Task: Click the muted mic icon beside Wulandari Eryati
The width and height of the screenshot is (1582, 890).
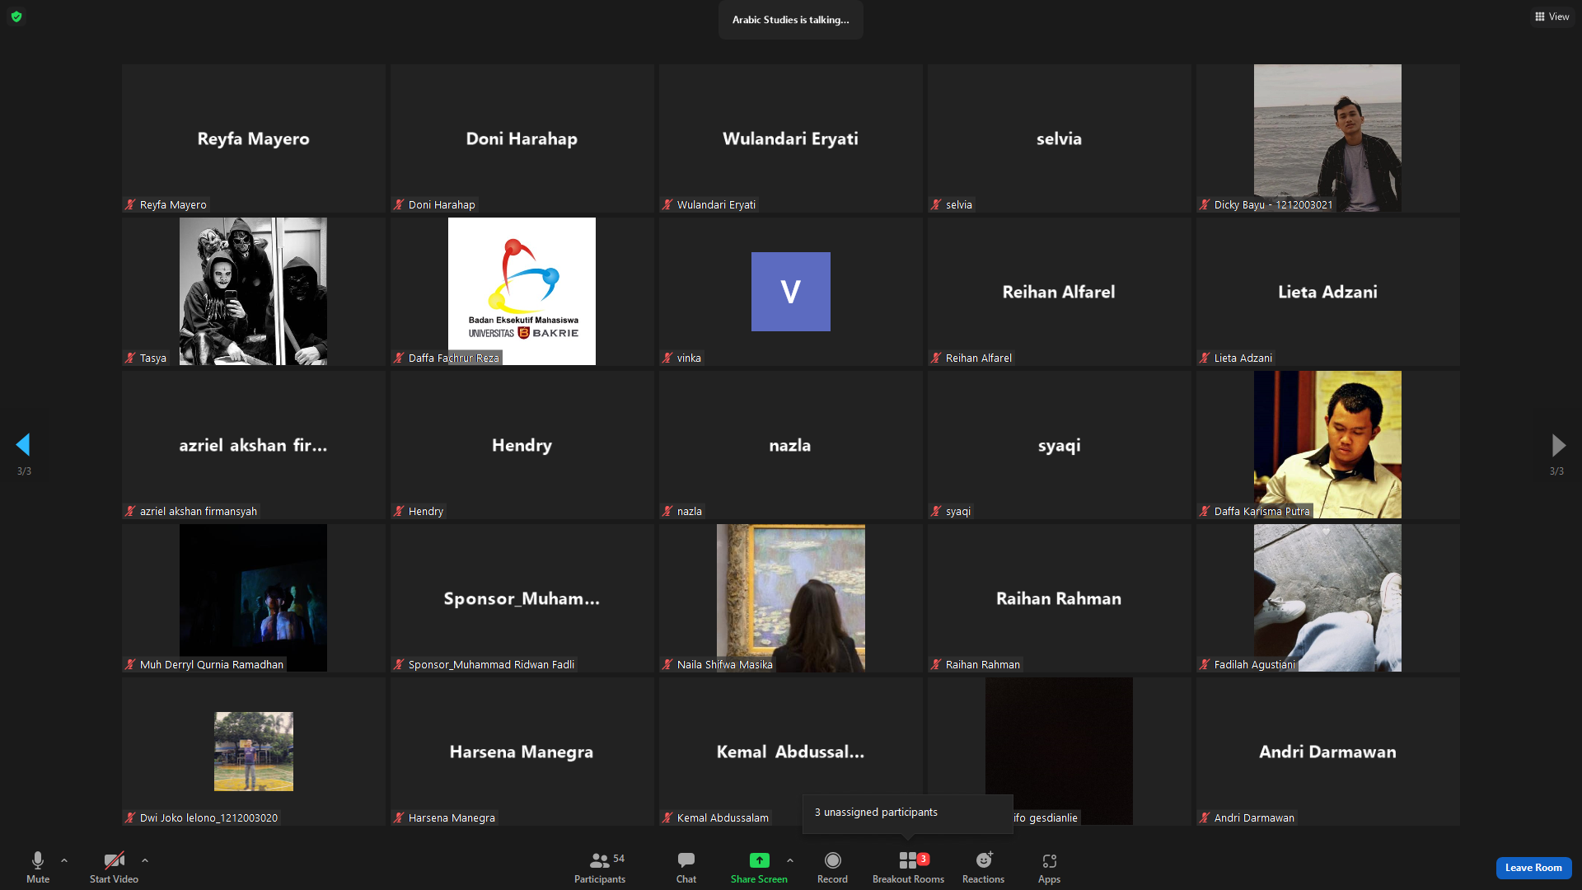Action: [x=667, y=204]
